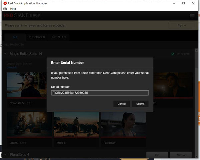The width and height of the screenshot is (200, 160).
Task: Click the INSTALL button for PluralEyes 4
Action: pos(181,155)
